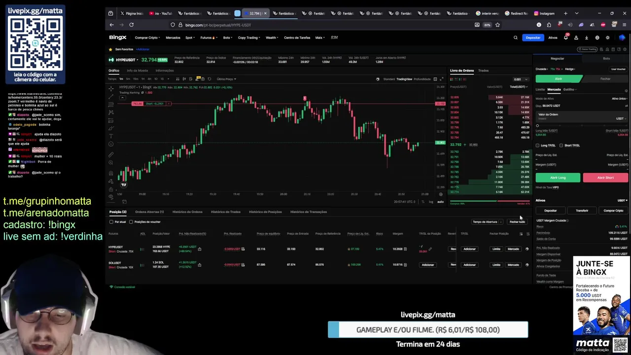
Task: Cancel the Short position line on chart
Action: 168,104
